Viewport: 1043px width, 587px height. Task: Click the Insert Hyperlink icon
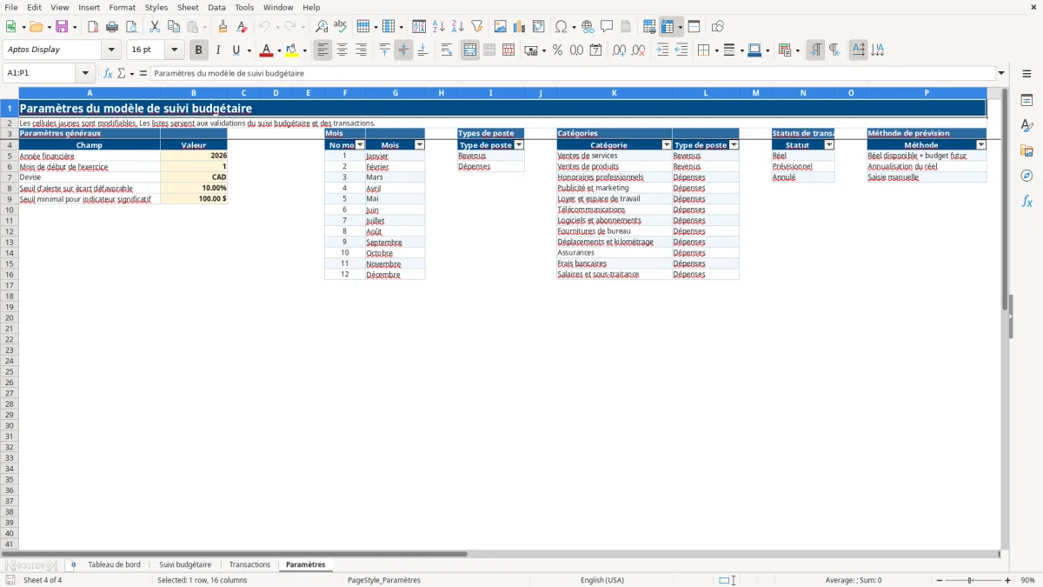pyautogui.click(x=588, y=27)
